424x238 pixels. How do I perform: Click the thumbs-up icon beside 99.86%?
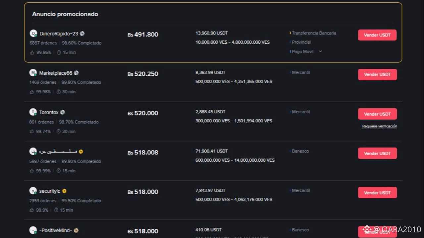pyautogui.click(x=32, y=53)
